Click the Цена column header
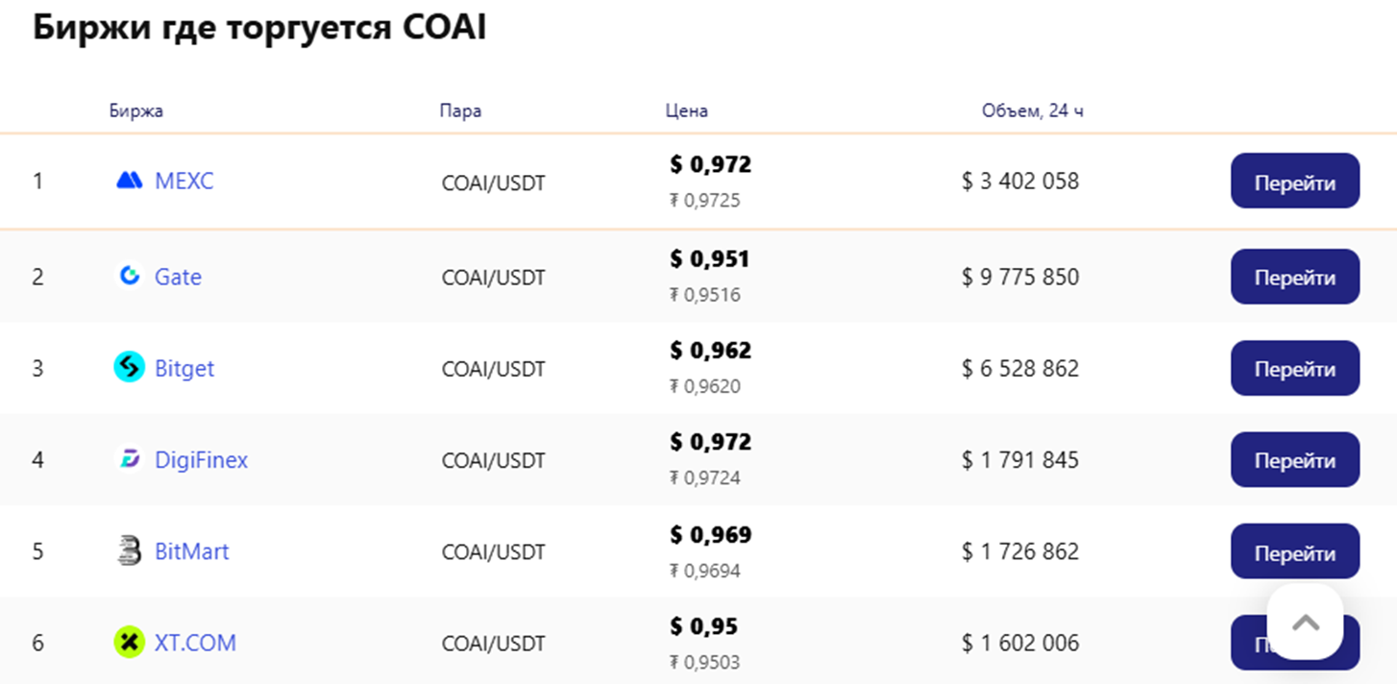Viewport: 1397px width, 684px height. pos(686,110)
